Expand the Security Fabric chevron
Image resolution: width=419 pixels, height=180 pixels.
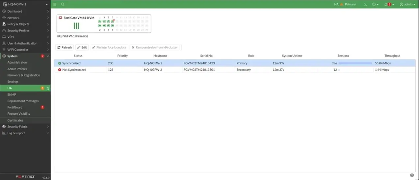point(48,126)
